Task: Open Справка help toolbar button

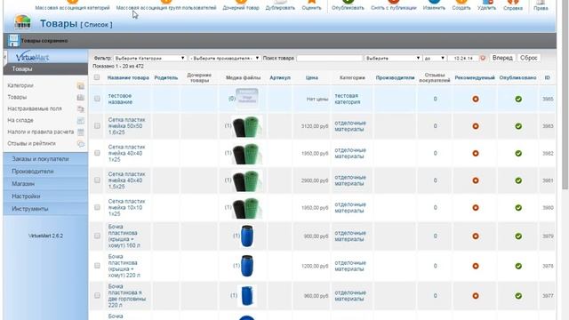Action: coord(513,5)
